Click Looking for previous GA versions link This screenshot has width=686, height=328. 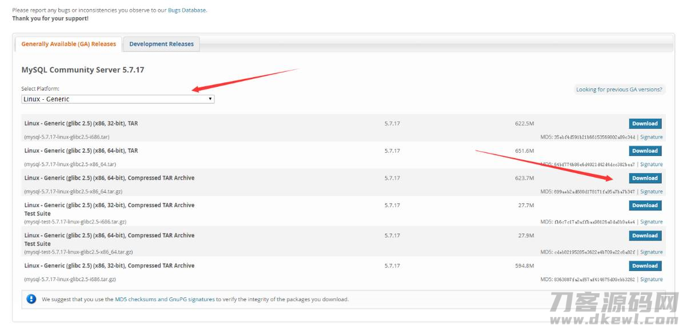tap(619, 90)
